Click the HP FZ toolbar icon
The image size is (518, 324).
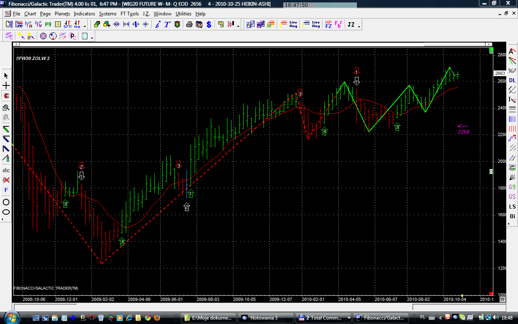click(x=328, y=25)
